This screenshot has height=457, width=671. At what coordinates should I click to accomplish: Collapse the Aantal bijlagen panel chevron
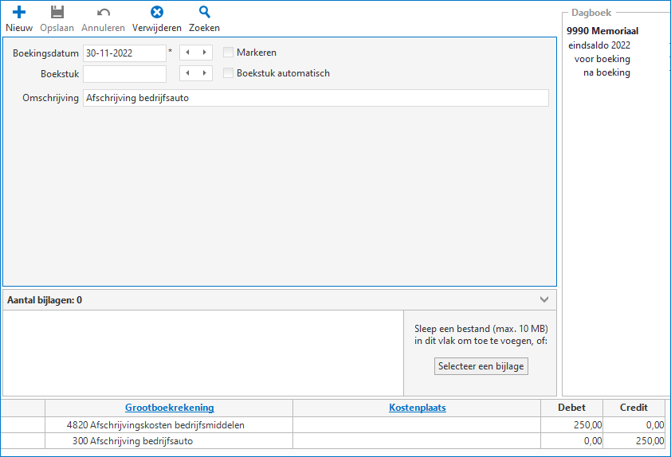click(x=544, y=300)
